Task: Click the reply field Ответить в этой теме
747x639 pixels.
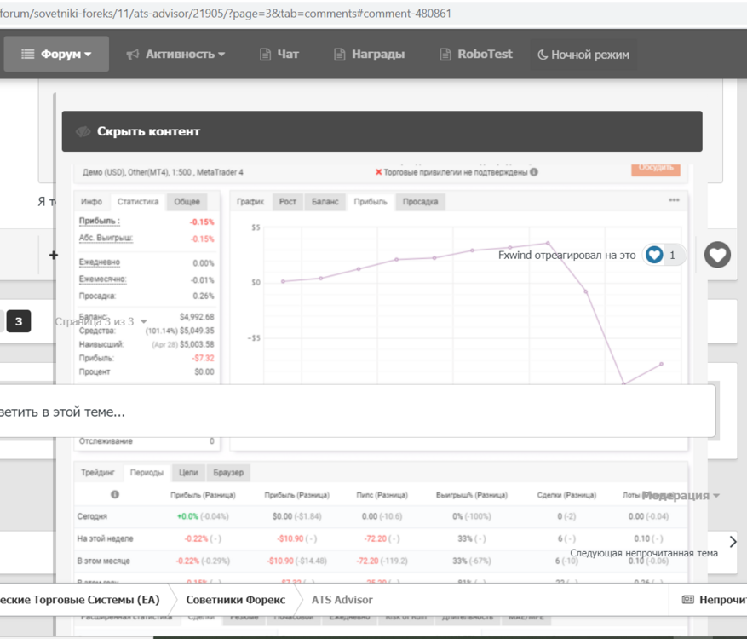Action: 357,412
